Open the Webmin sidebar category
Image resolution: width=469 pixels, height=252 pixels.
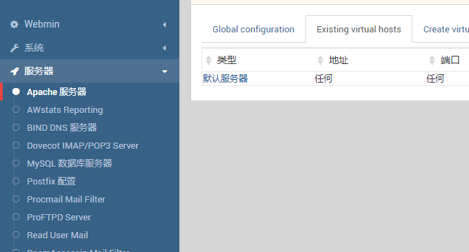click(90, 24)
